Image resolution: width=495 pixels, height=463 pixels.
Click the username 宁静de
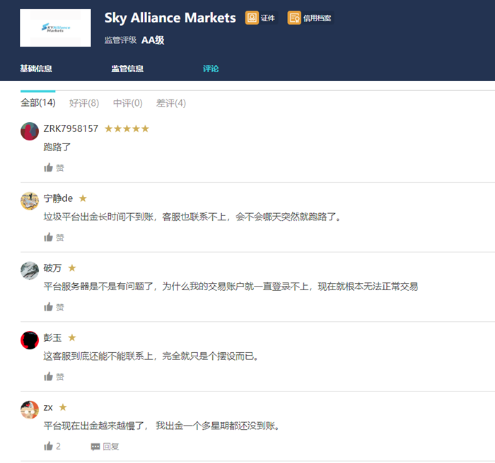(58, 198)
